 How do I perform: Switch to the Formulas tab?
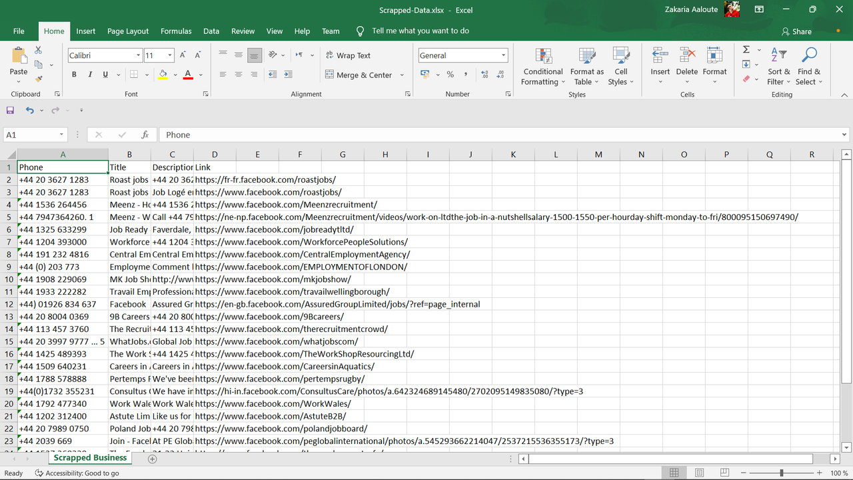click(176, 31)
